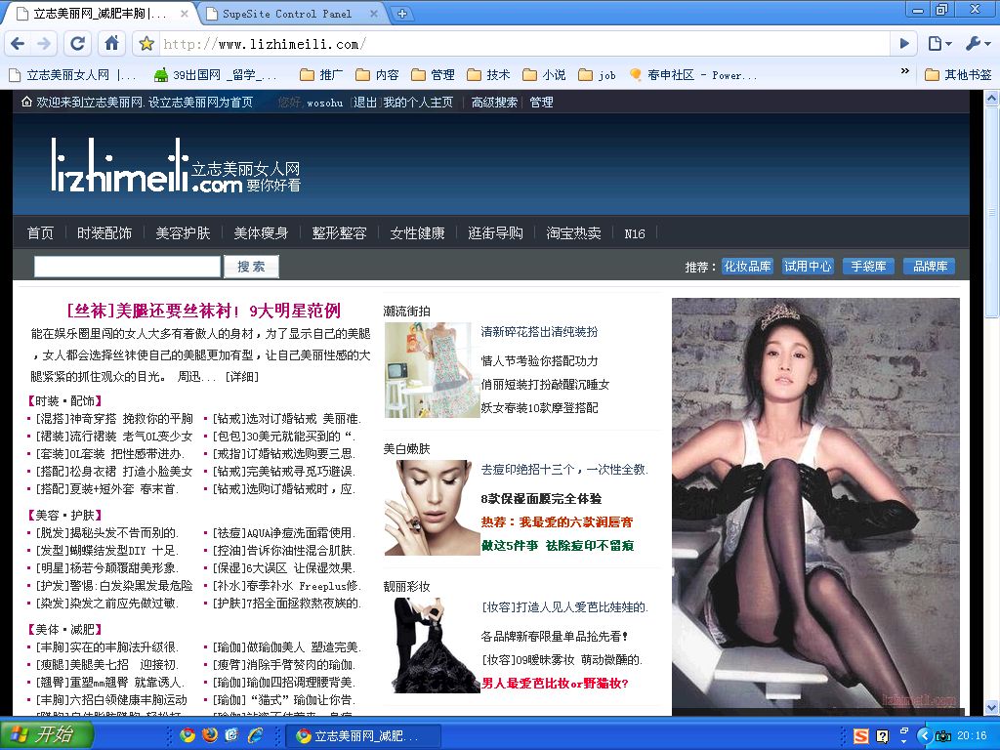The height and width of the screenshot is (750, 1000).
Task: Launch Internet Explorer from quick launch
Action: (256, 735)
